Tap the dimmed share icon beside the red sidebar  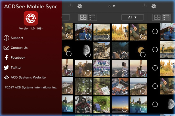coord(70,6)
